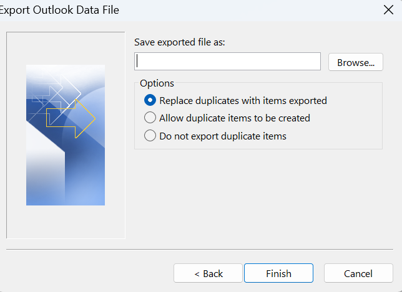Select the Do not export duplicates radio button
Screen dimensions: 402x292
(150, 136)
